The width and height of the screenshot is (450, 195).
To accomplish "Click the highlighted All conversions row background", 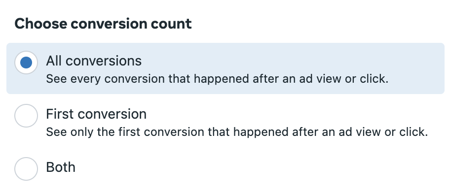I will click(x=225, y=68).
